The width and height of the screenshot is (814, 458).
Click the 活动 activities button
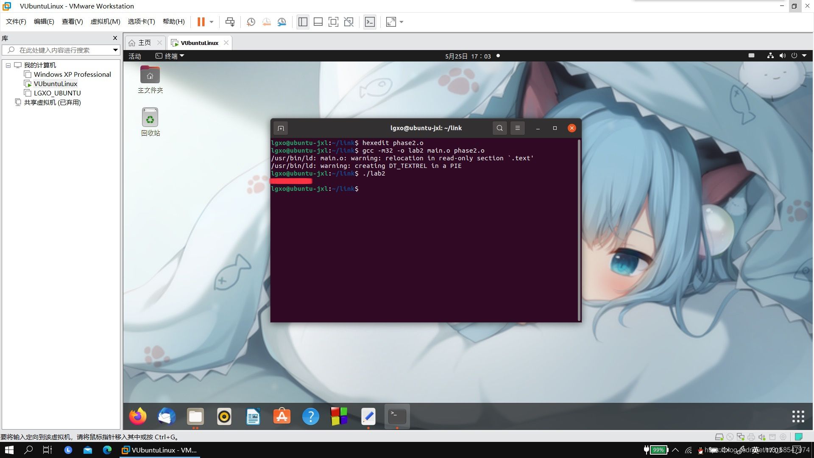(135, 56)
